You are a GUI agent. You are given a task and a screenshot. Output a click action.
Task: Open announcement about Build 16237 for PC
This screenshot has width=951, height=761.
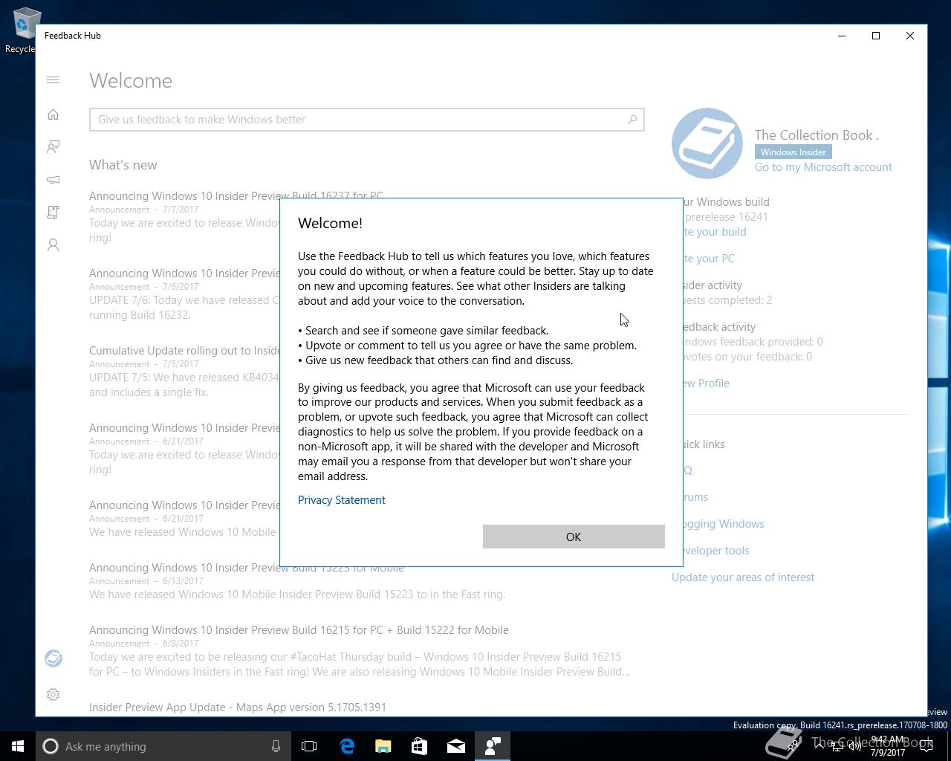click(x=236, y=196)
